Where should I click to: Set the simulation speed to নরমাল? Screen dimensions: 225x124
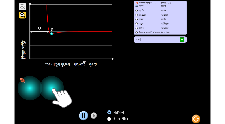pos(109,112)
